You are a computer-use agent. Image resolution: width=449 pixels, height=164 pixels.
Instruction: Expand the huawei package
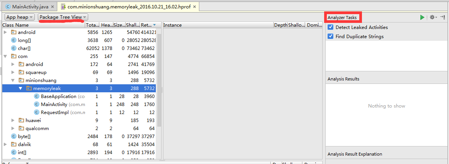pyautogui.click(x=13, y=121)
